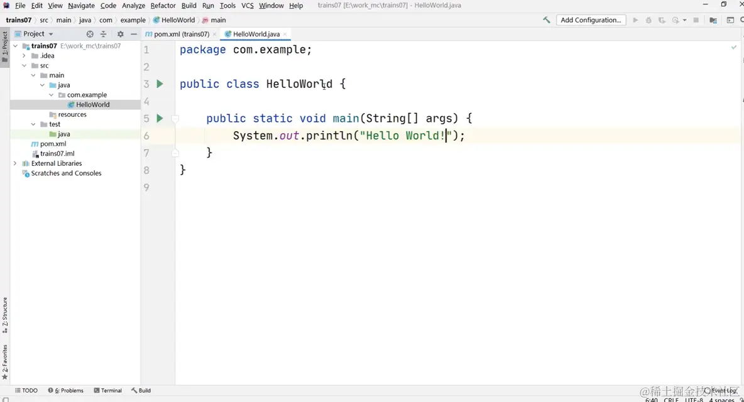Click the main method breadcrumb
The image size is (744, 402).
(214, 20)
